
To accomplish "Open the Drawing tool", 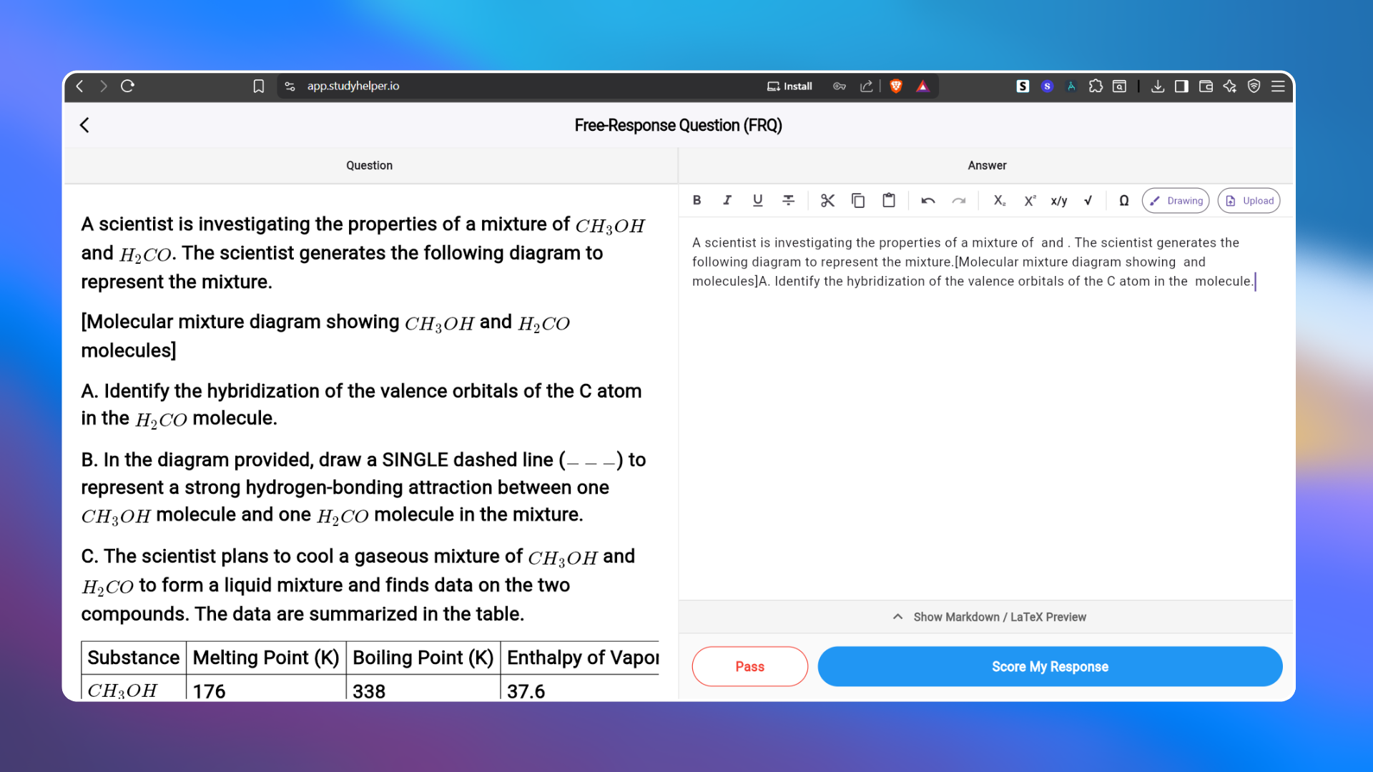I will 1175,201.
